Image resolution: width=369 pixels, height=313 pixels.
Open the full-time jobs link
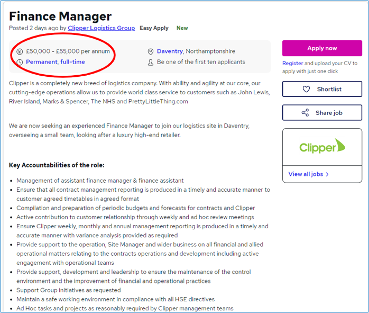[x=72, y=62]
